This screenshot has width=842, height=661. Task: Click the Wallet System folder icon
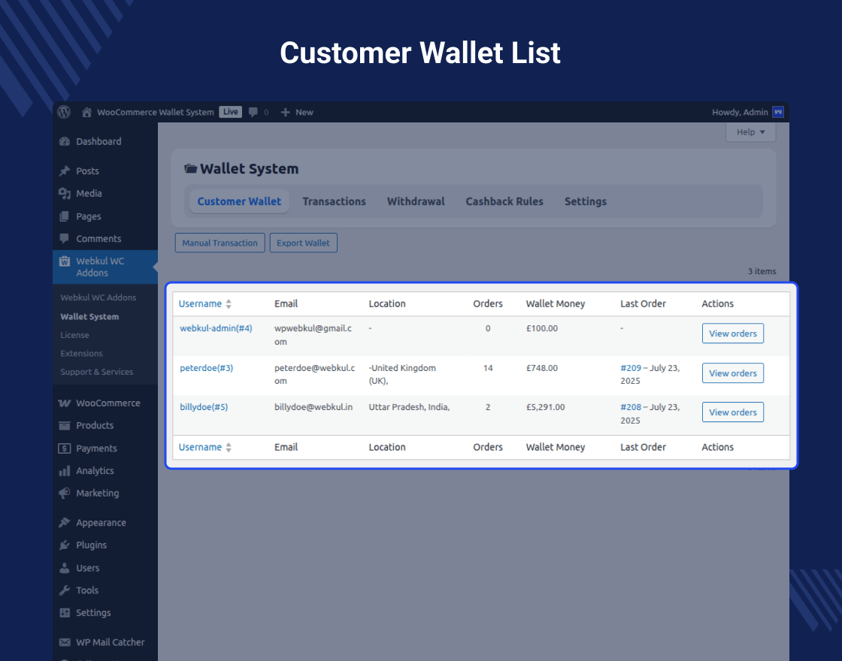[x=190, y=168]
